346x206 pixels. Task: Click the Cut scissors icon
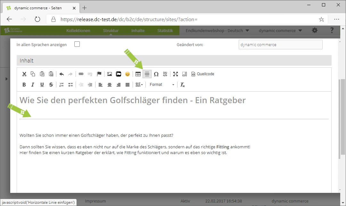[x=24, y=74]
